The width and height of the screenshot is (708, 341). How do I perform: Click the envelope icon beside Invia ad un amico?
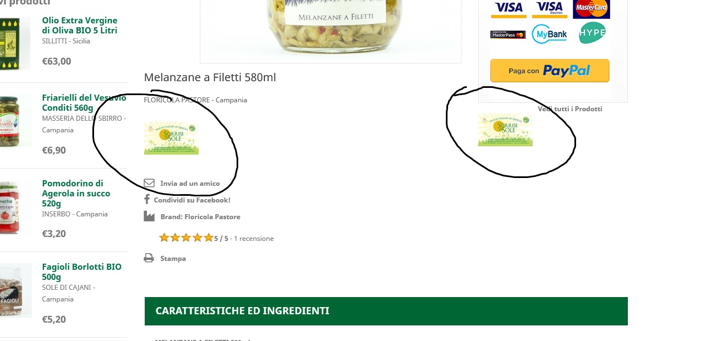click(149, 183)
